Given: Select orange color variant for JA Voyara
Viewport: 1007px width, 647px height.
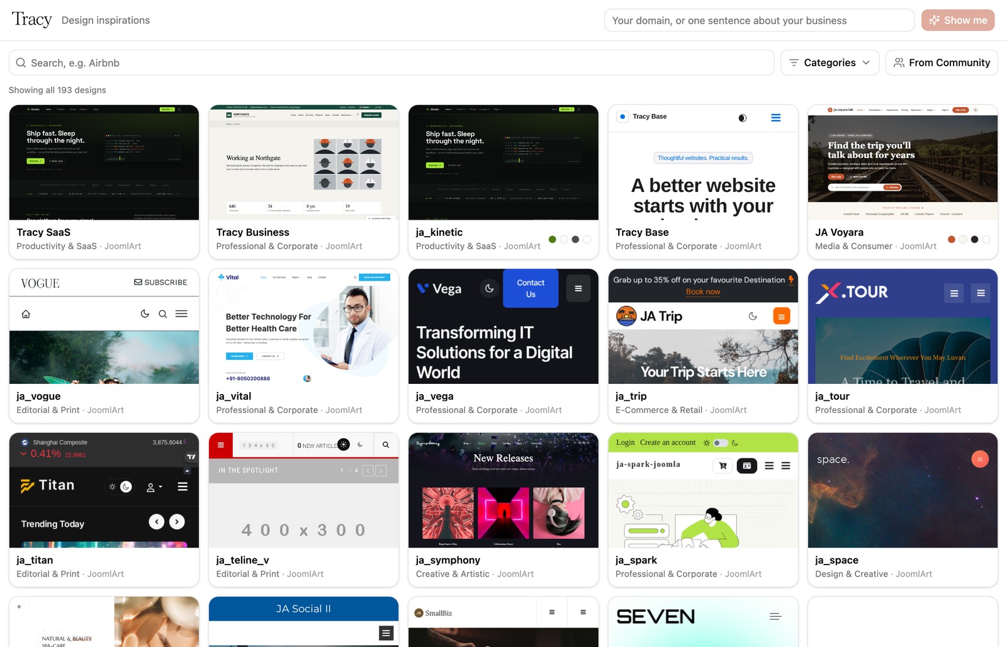Looking at the screenshot, I should tap(952, 239).
